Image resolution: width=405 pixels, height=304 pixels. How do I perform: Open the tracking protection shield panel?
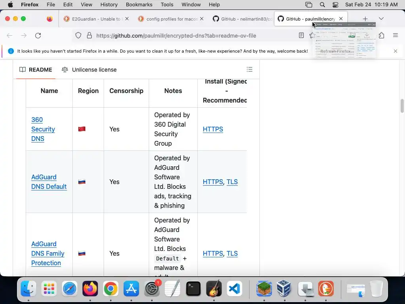point(78,35)
